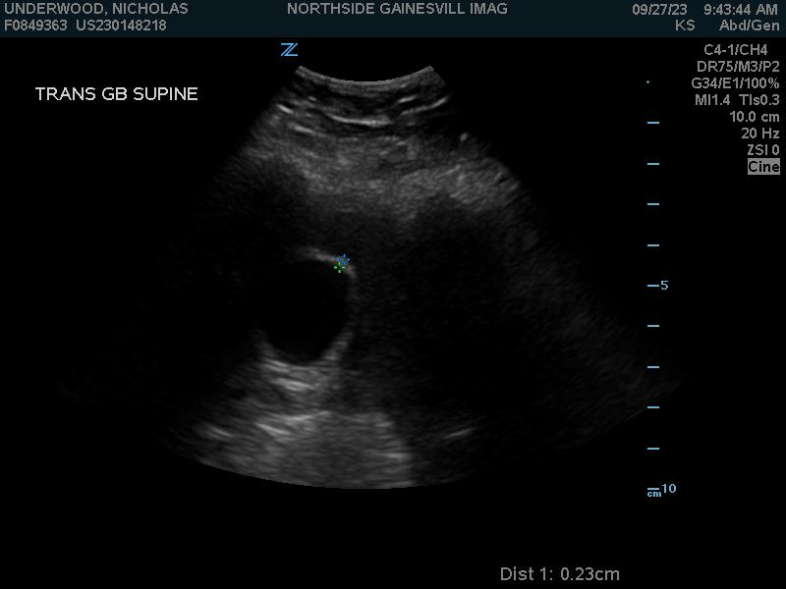Click the TRANS GB SUPINE annotation label

point(116,94)
